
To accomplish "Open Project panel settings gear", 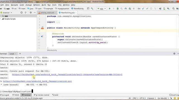I will click(30, 12).
